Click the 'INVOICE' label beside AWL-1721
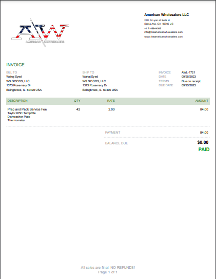Screen dimensions: 216x279 click(x=165, y=72)
